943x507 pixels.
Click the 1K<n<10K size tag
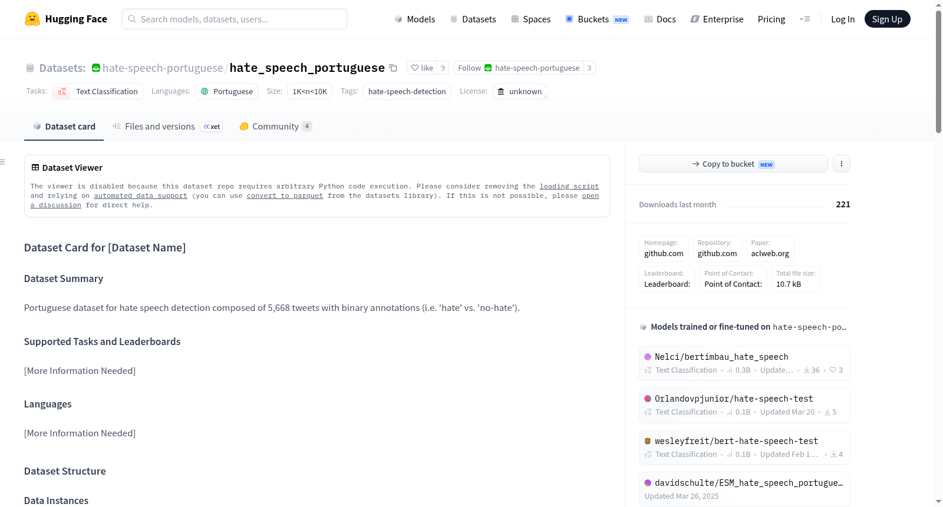coord(309,91)
